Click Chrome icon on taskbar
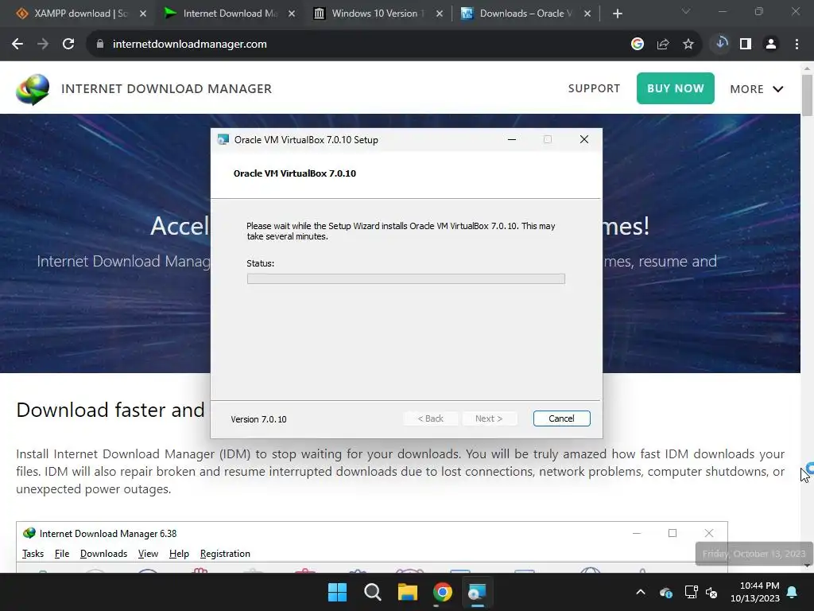 click(x=442, y=592)
